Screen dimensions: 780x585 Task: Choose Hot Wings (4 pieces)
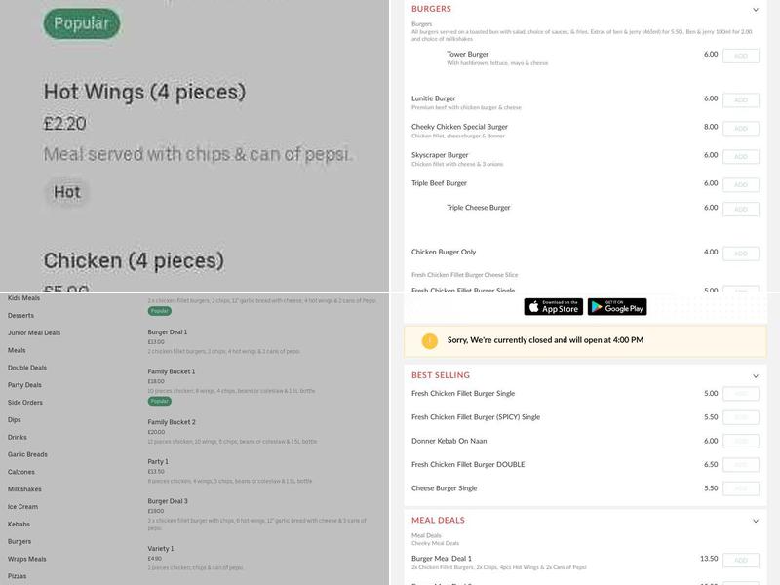pyautogui.click(x=144, y=93)
